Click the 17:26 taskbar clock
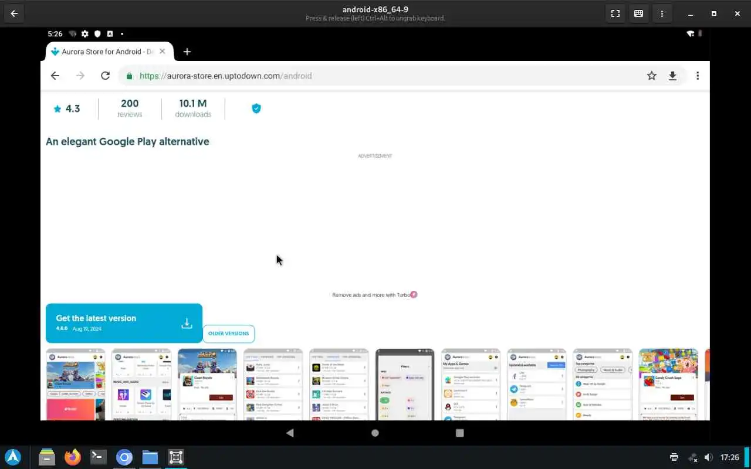 coord(730,457)
